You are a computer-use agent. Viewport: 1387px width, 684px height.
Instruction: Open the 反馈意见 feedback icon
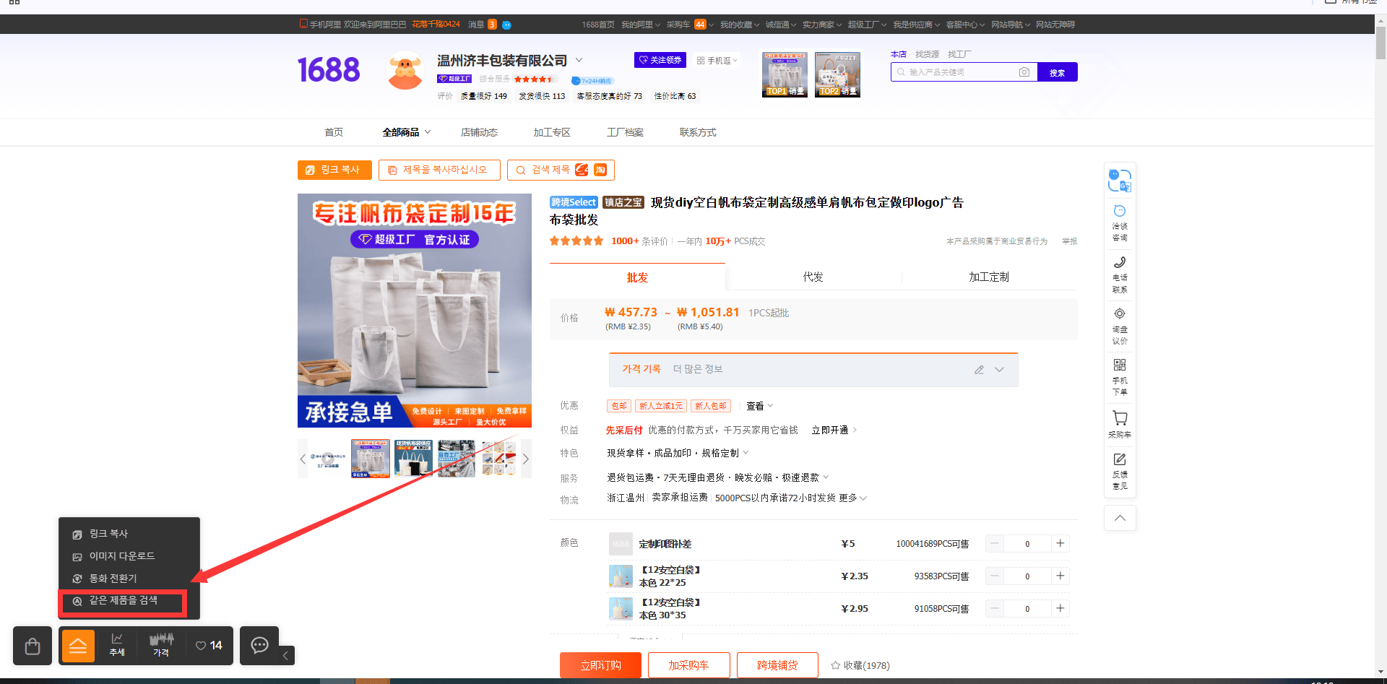tap(1120, 459)
